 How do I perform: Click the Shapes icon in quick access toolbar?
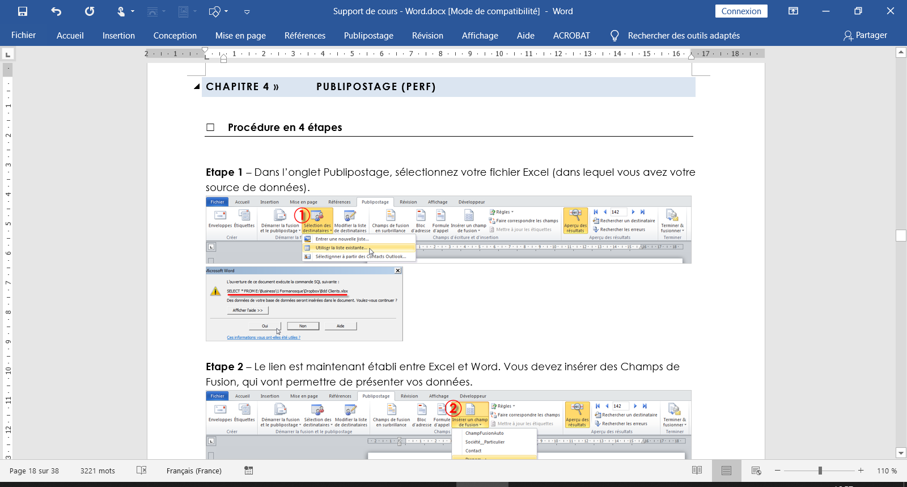(214, 11)
